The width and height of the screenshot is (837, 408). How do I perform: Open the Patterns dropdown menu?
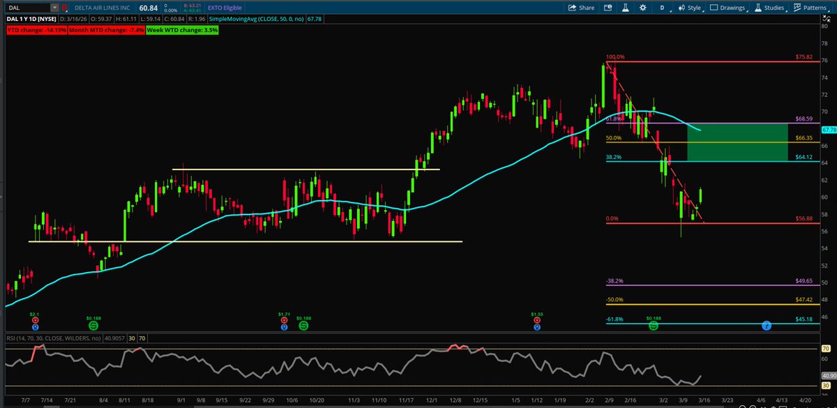(x=813, y=7)
